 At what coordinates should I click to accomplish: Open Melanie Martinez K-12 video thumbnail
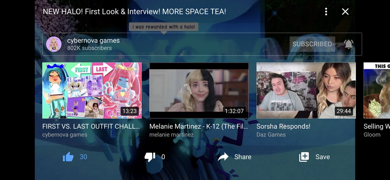pyautogui.click(x=199, y=90)
